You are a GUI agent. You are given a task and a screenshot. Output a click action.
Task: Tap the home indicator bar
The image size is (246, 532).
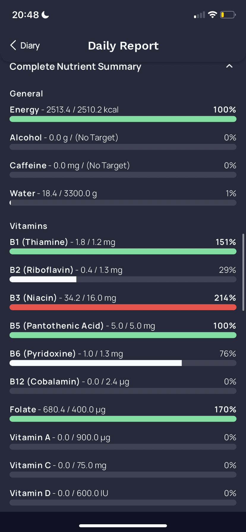123,526
